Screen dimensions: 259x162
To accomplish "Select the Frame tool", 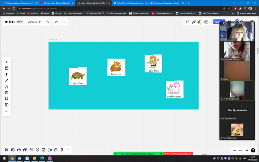I will click(x=6, y=99).
